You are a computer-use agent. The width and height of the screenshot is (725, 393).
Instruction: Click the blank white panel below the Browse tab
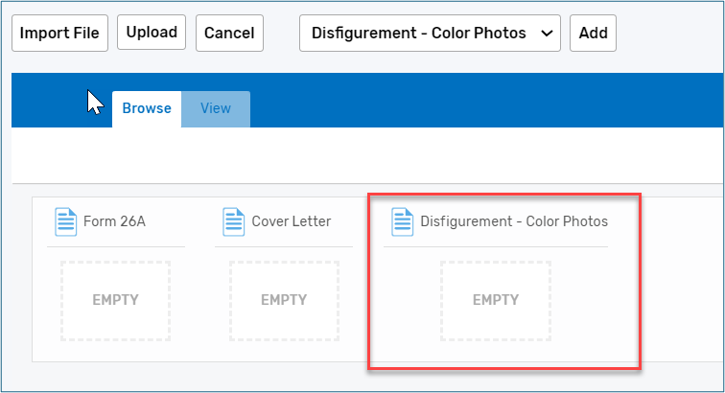coord(364,153)
